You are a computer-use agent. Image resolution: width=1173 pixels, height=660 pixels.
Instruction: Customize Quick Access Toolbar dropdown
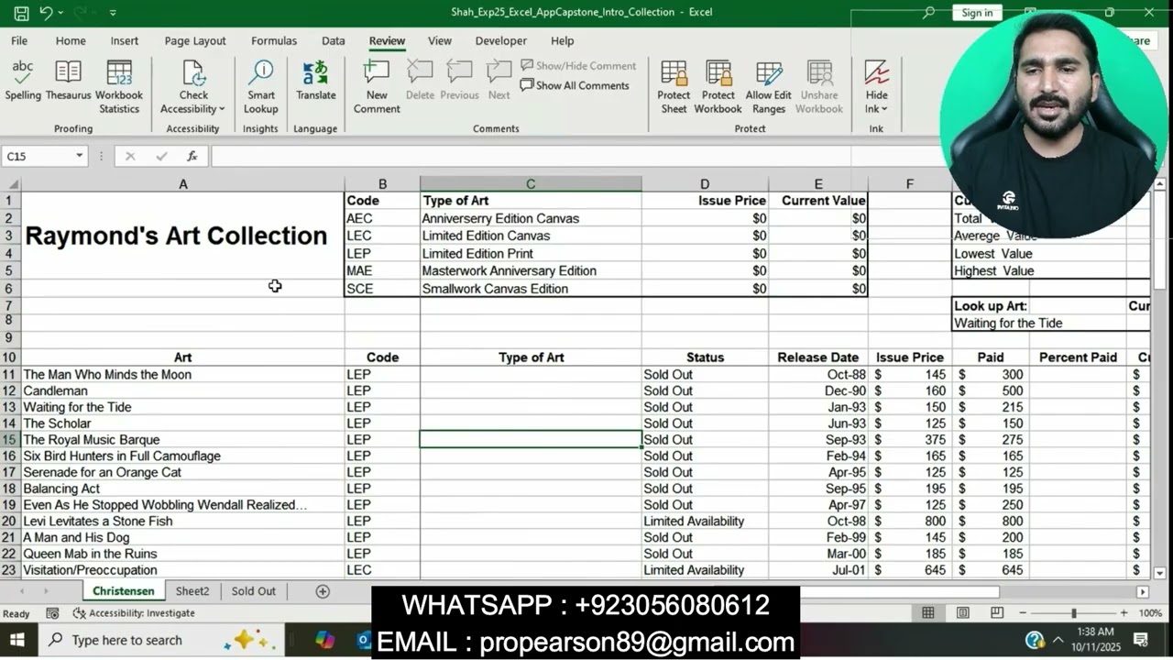[x=113, y=13]
